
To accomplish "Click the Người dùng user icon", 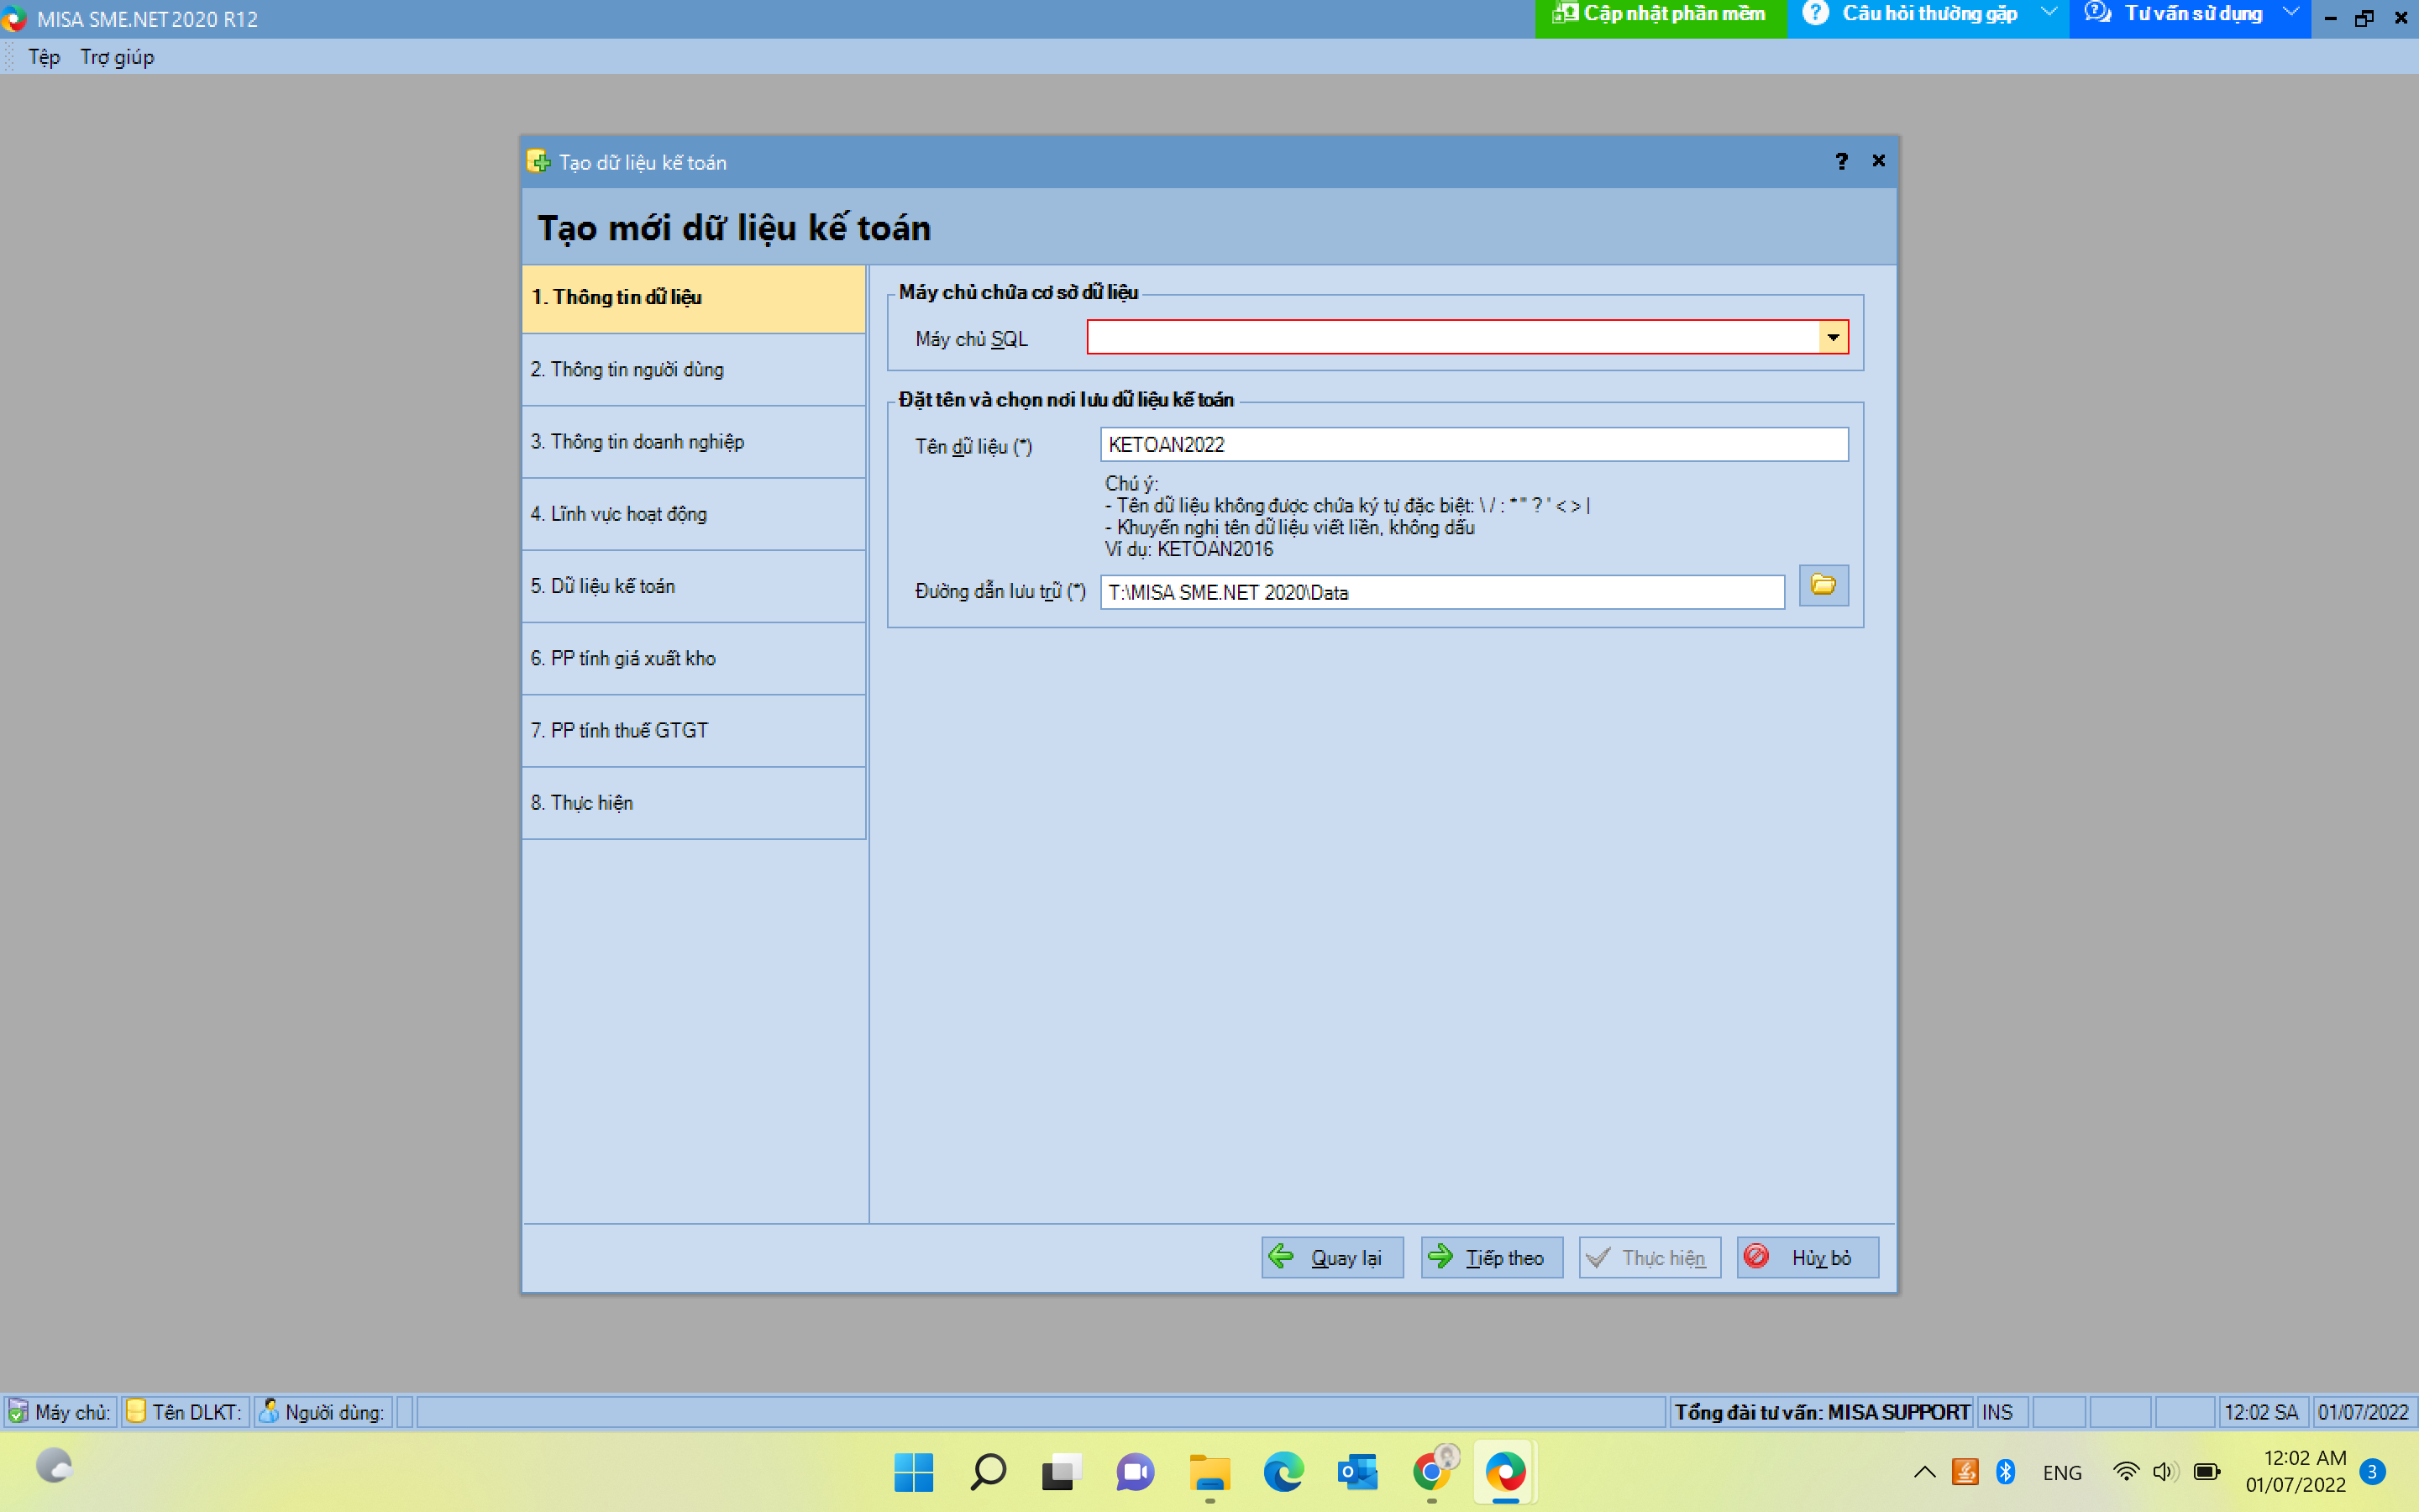I will [268, 1411].
